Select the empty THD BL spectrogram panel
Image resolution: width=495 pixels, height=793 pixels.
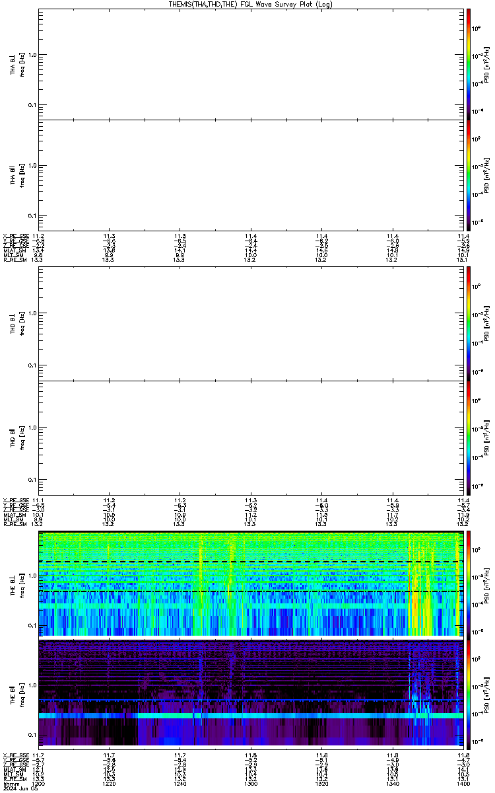(x=249, y=324)
